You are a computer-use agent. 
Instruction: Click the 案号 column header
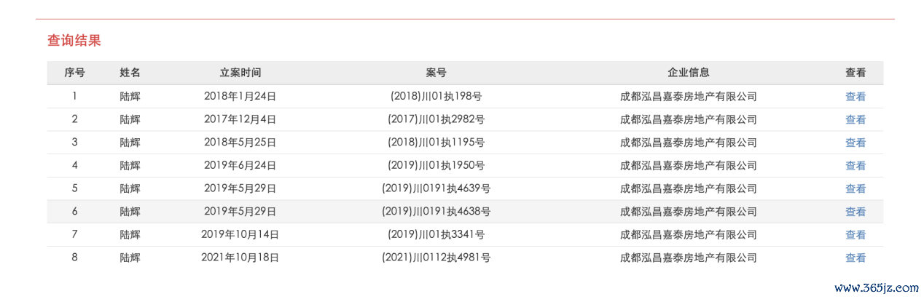click(x=436, y=73)
